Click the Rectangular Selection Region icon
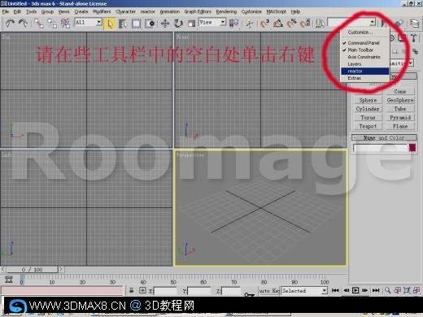This screenshot has width=423, height=317. (136, 24)
